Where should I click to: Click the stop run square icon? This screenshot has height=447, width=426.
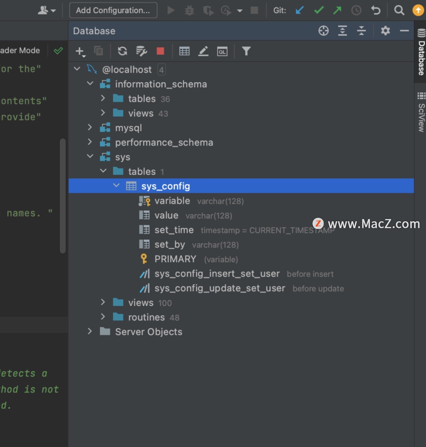(x=254, y=10)
